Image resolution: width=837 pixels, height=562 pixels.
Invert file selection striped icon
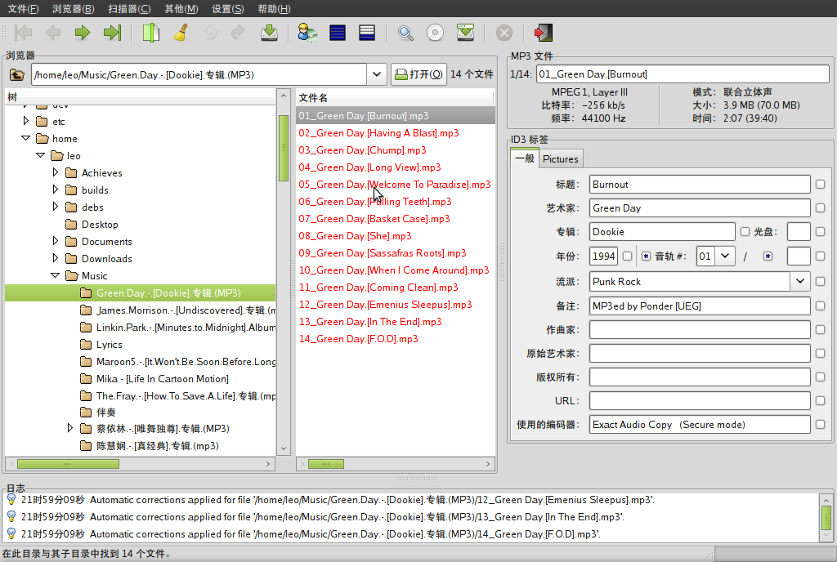(367, 33)
